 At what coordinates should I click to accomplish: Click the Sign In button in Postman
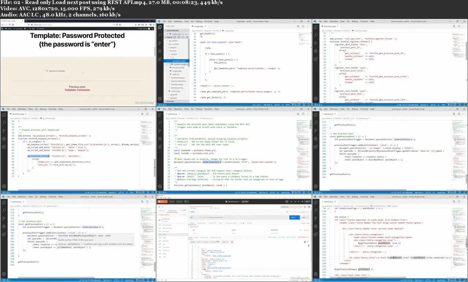click(x=308, y=201)
